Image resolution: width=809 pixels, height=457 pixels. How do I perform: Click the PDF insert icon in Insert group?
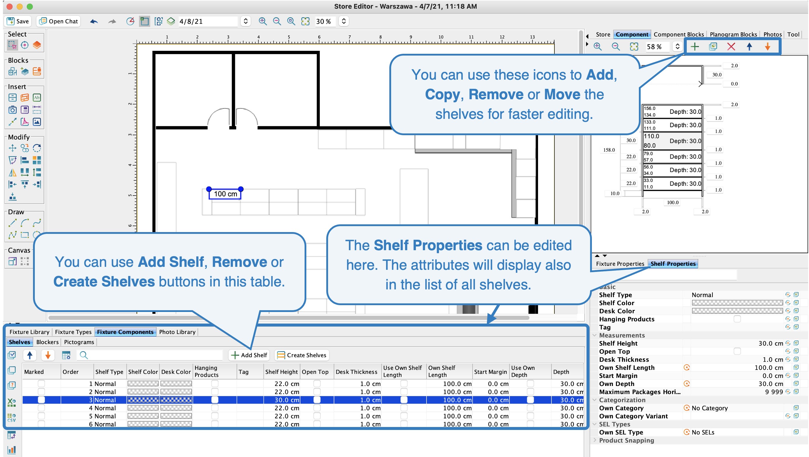[x=24, y=122]
